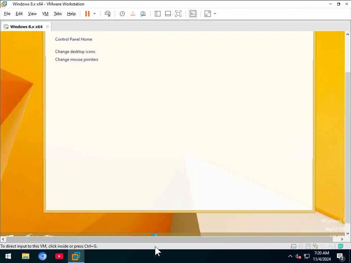Click the VMware title bar icon
The image size is (351, 263).
4,4
